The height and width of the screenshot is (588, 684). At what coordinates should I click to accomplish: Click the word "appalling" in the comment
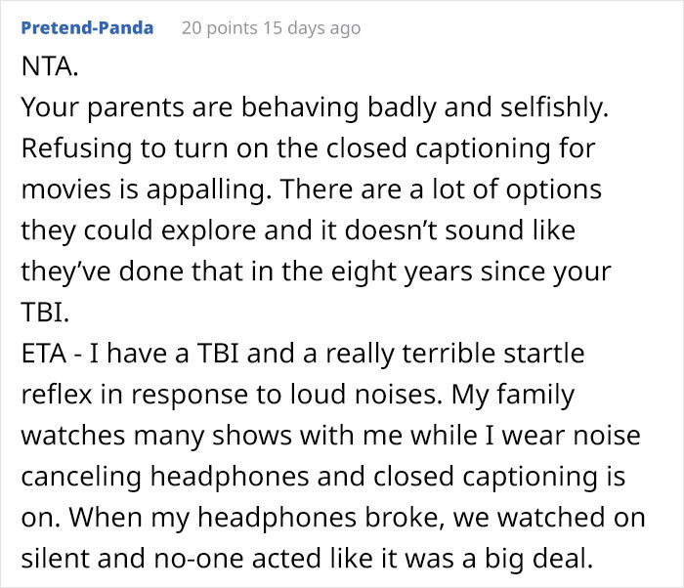click(205, 189)
